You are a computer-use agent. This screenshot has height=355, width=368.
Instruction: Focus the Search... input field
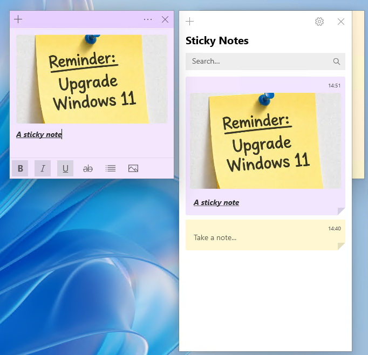[259, 62]
